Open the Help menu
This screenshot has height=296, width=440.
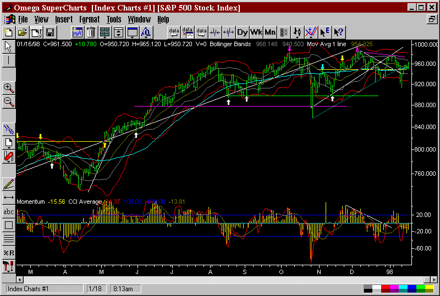pyautogui.click(x=163, y=19)
